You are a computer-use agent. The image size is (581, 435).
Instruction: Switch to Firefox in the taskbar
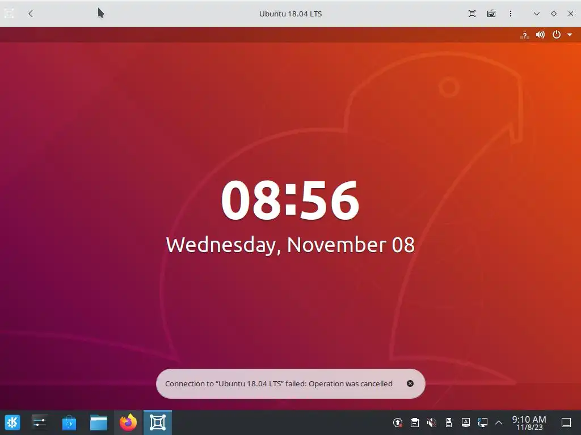tap(128, 423)
